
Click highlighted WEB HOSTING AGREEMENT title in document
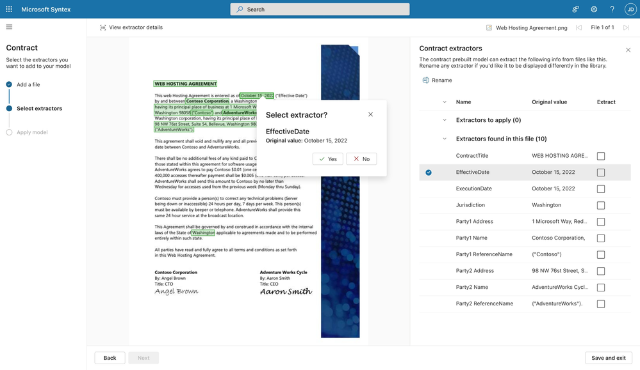pyautogui.click(x=185, y=84)
